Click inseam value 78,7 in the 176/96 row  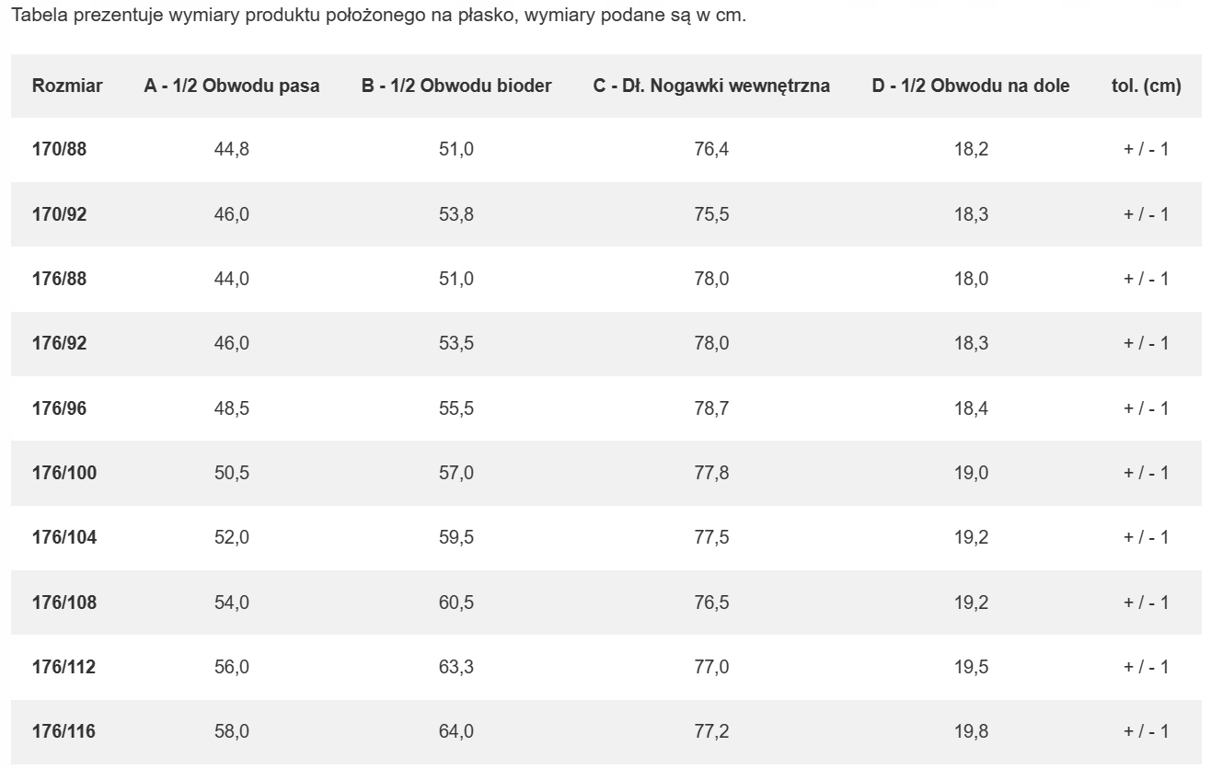tap(711, 408)
